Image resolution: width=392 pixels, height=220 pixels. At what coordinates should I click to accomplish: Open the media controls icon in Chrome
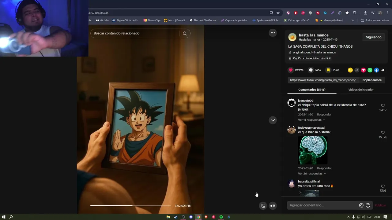[x=373, y=13]
